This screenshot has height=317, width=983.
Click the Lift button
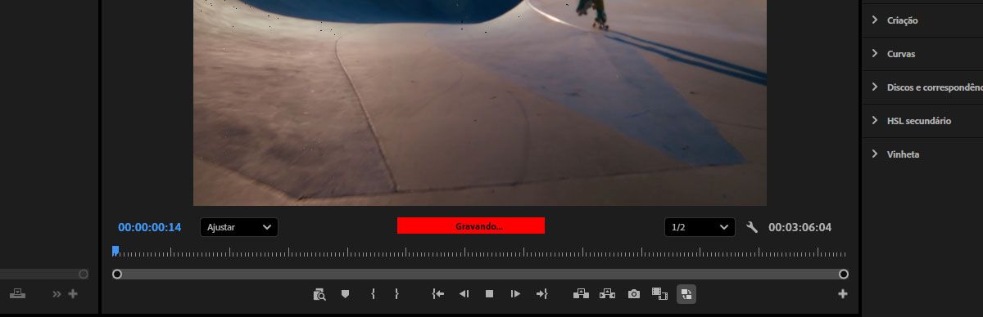point(582,293)
